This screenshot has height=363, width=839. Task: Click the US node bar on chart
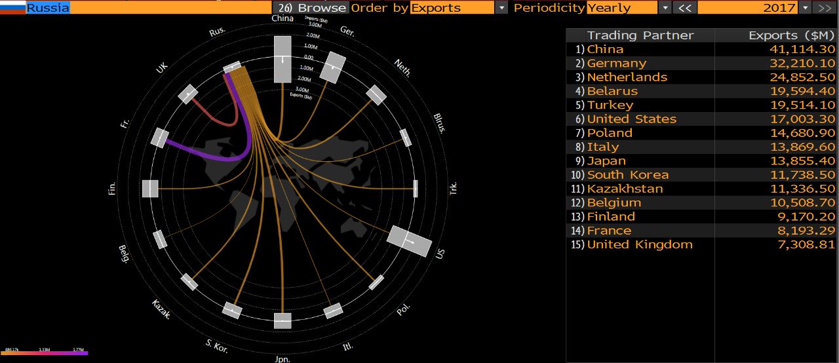tap(409, 241)
